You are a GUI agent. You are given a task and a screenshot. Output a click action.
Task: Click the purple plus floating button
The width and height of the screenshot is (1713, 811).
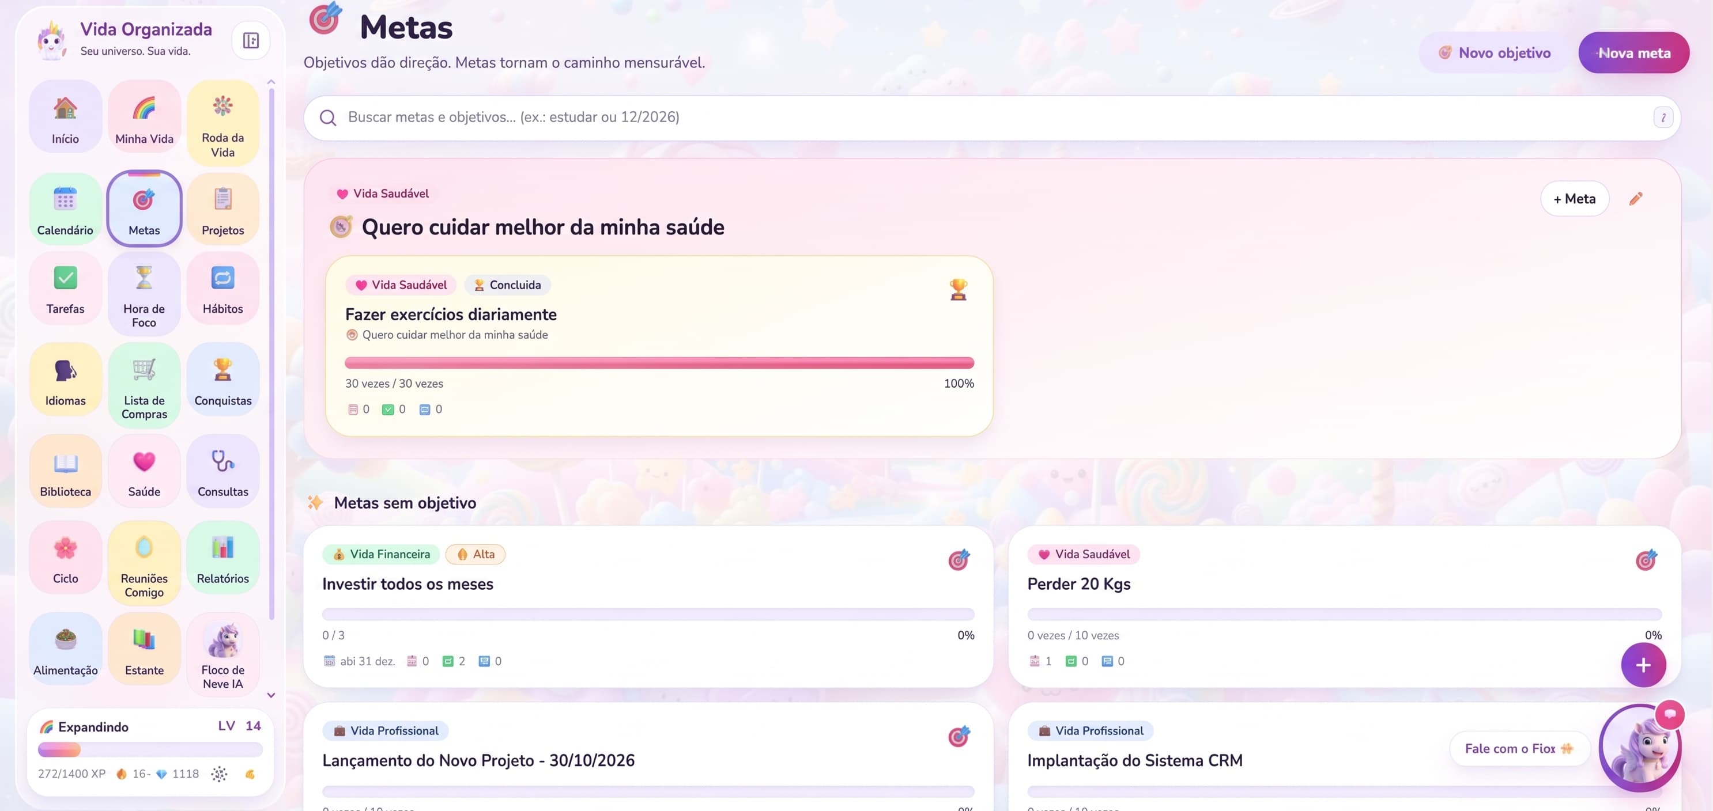[x=1643, y=665]
